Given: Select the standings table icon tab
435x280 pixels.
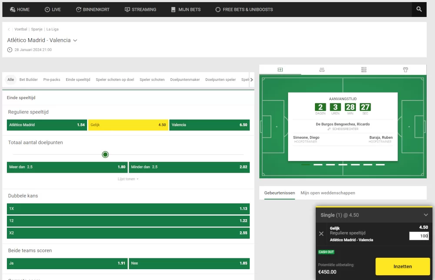Looking at the screenshot, I should click(x=364, y=70).
